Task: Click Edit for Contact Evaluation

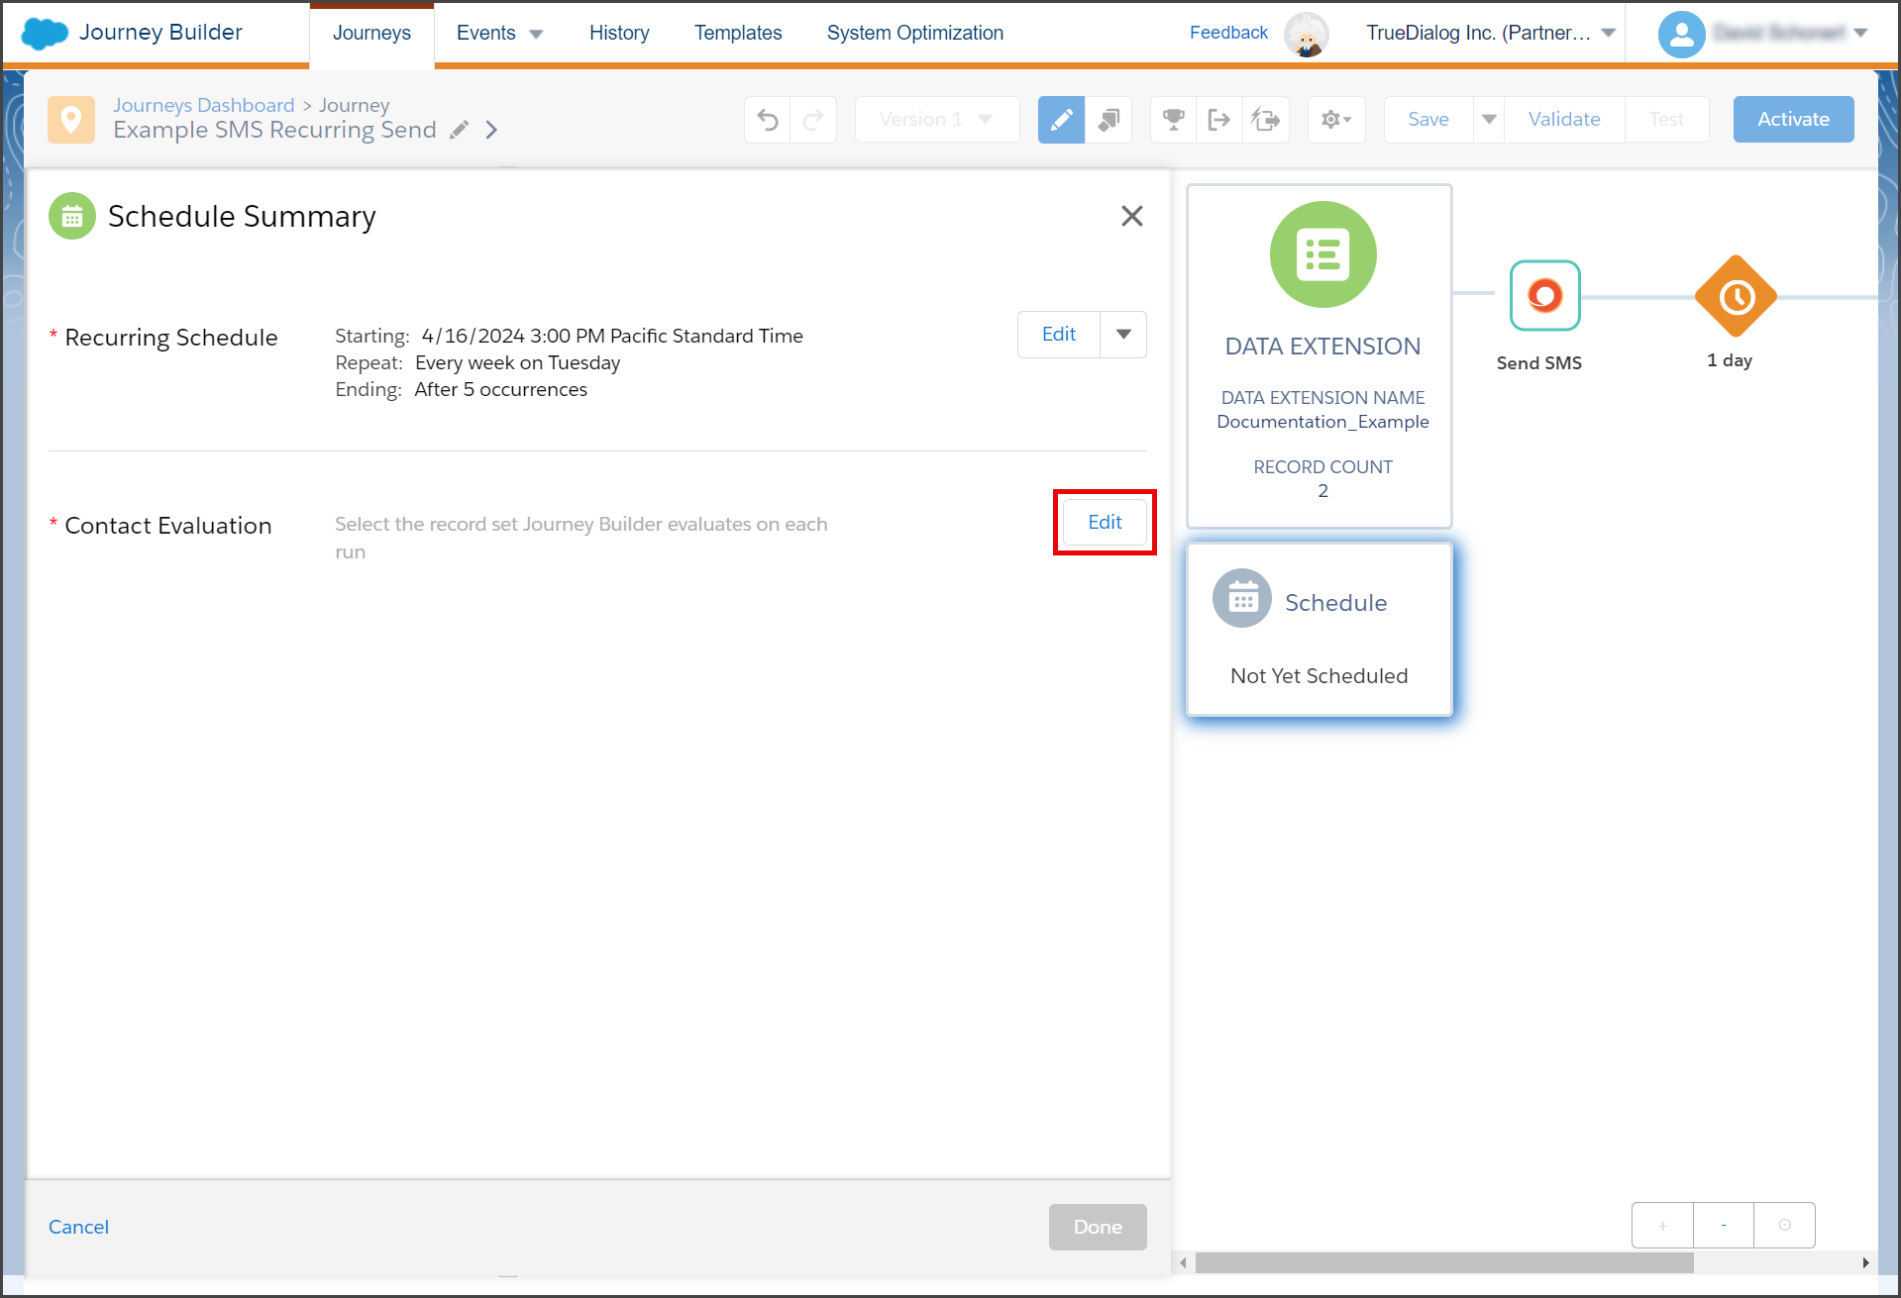Action: (x=1105, y=522)
